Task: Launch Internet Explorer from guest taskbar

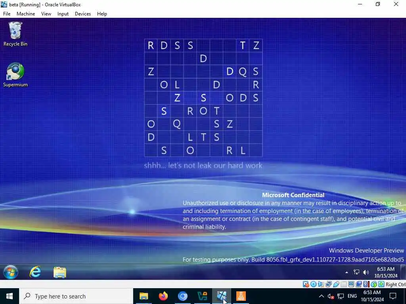Action: coord(35,272)
